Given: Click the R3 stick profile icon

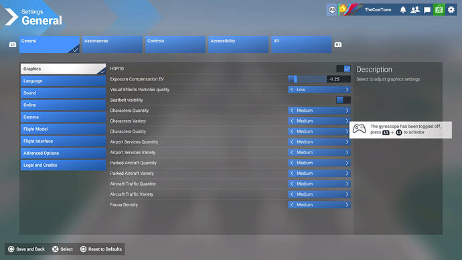Looking at the screenshot, I should click(x=332, y=10).
